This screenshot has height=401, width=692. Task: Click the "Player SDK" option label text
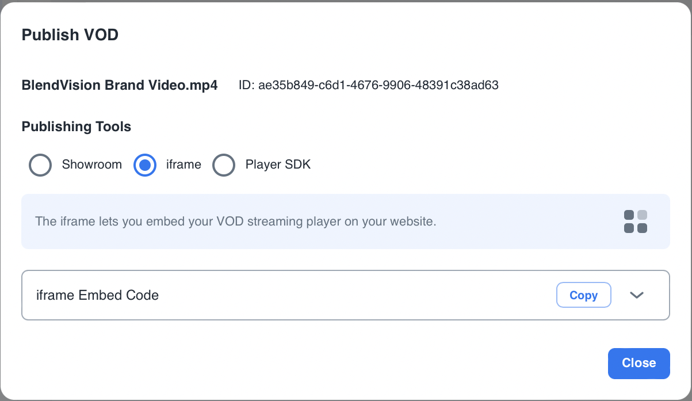coord(278,165)
